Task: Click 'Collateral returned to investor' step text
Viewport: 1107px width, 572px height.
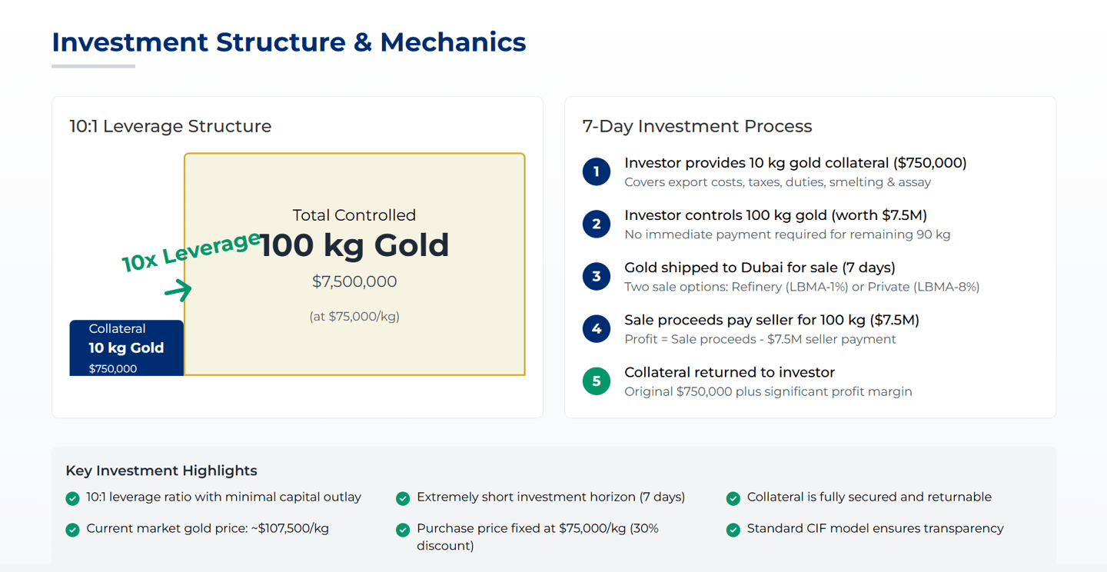Action: pyautogui.click(x=730, y=372)
